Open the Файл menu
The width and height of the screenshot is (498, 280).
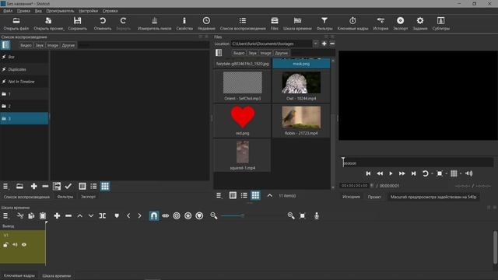point(8,11)
